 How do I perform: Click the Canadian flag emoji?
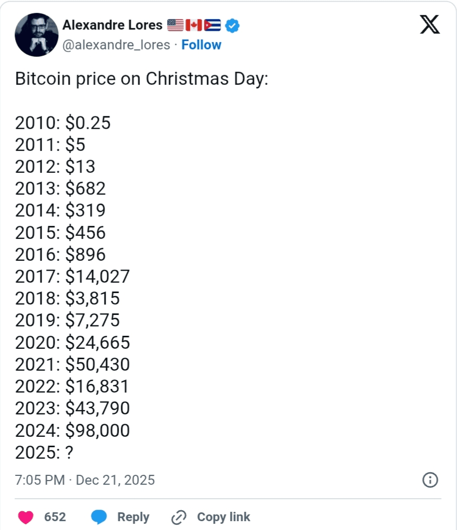(x=194, y=25)
